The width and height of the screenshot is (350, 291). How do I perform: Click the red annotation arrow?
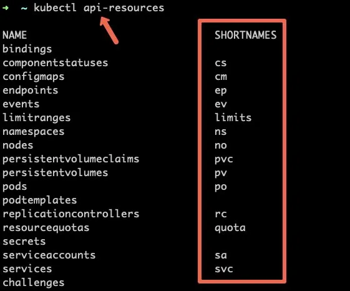(x=109, y=31)
